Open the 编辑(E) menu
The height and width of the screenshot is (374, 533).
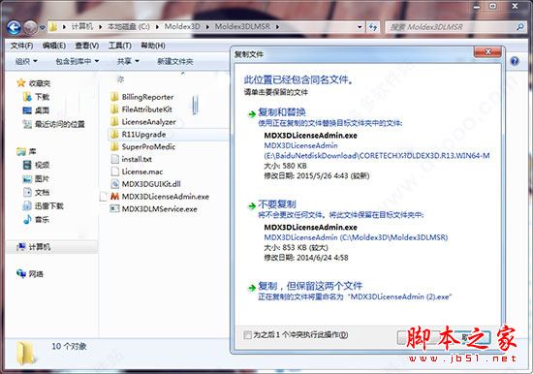[54, 46]
